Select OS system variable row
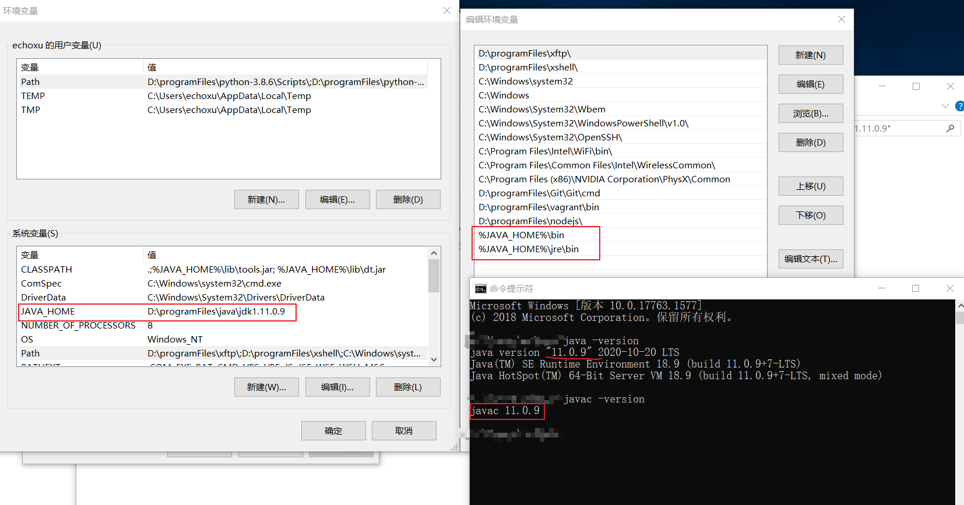Screen dimensions: 964x505 (x=223, y=340)
